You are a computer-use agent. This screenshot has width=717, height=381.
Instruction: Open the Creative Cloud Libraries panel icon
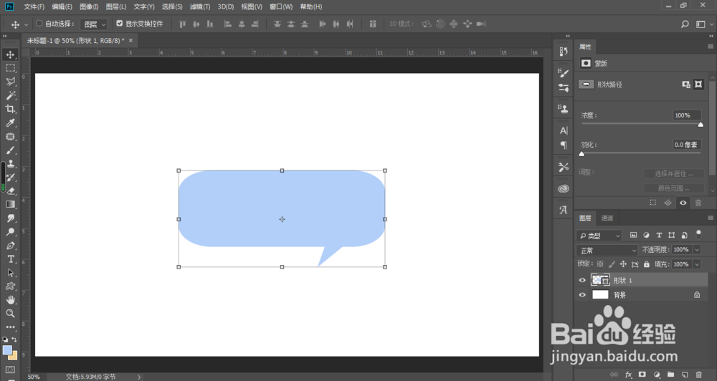coord(564,188)
